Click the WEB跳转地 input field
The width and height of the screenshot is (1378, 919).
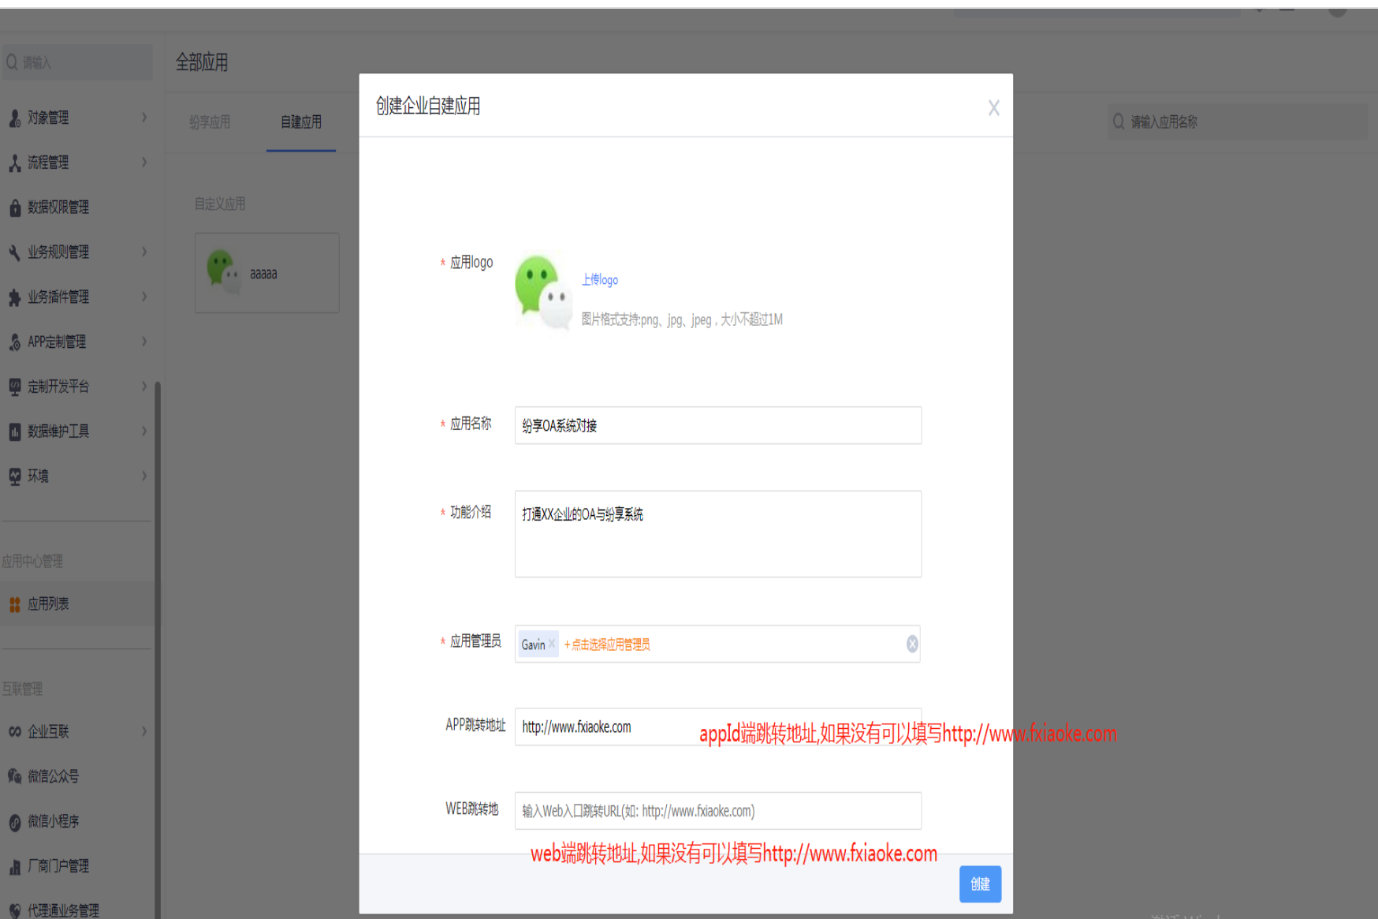[717, 811]
